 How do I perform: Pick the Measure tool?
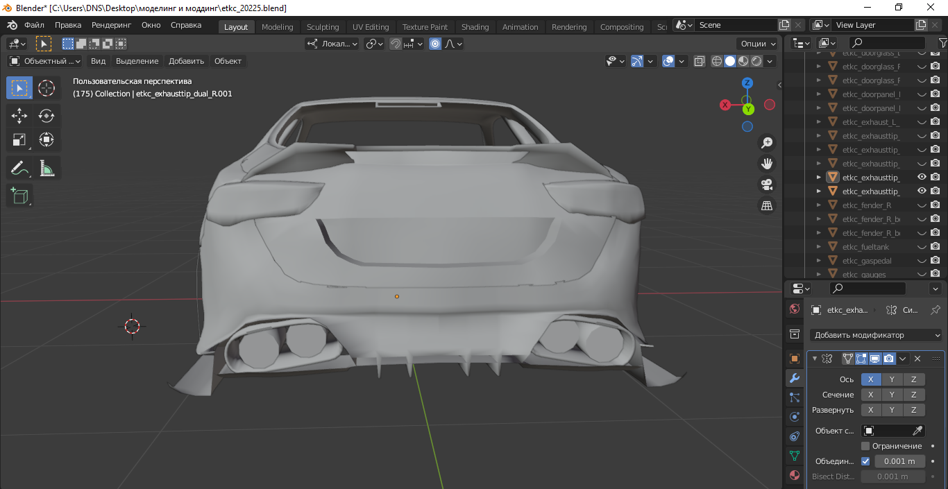pyautogui.click(x=46, y=168)
